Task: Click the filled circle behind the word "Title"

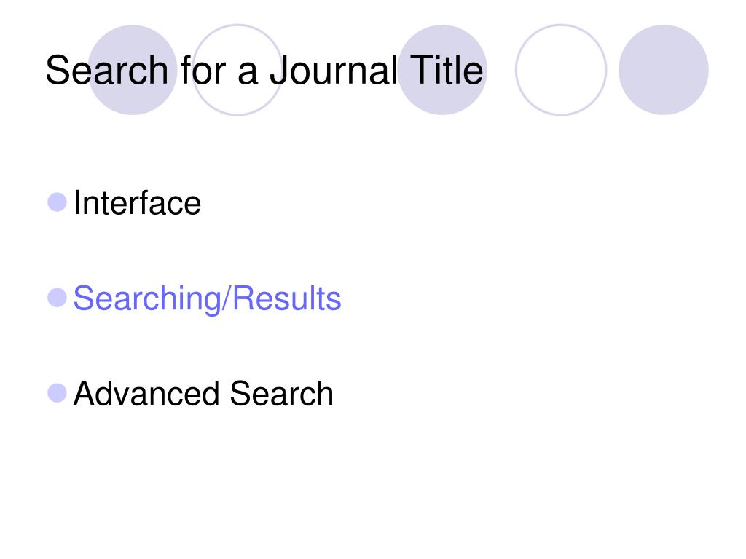Action: [x=442, y=70]
